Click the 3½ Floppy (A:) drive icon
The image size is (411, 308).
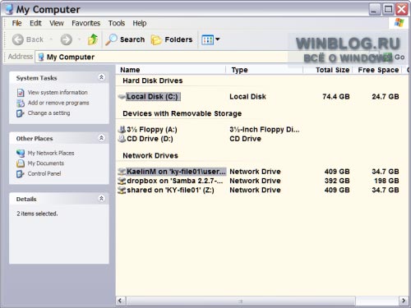tap(122, 129)
